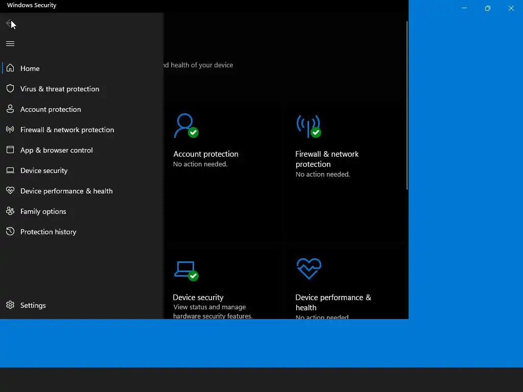This screenshot has height=392, width=523.
Task: Click the large Firewall antenna tile icon
Action: coord(308,127)
